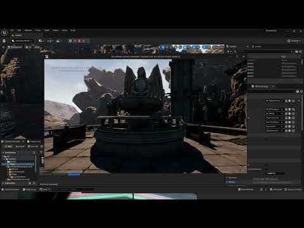Open the Window menu
The image size is (304, 228).
point(28,30)
